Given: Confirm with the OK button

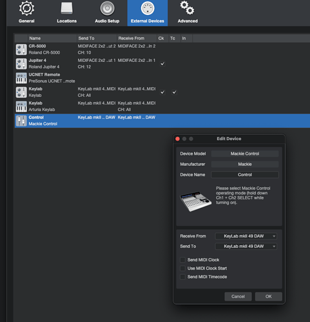Looking at the screenshot, I should (x=269, y=297).
